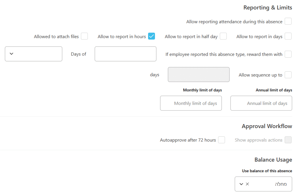Click the מחלה selected value in balance field
This screenshot has height=194, width=295.
click(x=281, y=184)
